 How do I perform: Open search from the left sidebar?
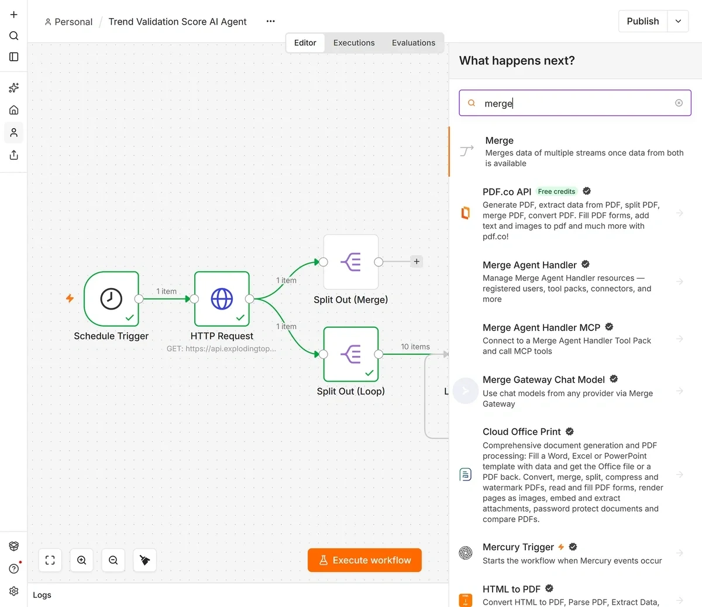[14, 36]
